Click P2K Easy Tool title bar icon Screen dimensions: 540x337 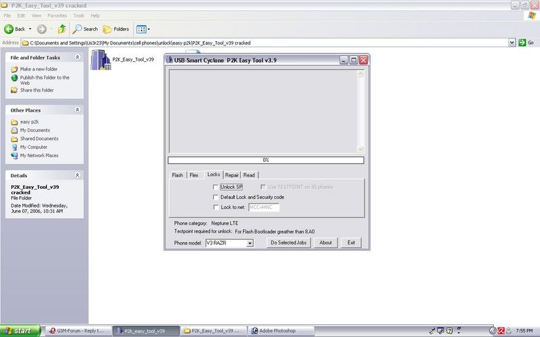coord(169,60)
